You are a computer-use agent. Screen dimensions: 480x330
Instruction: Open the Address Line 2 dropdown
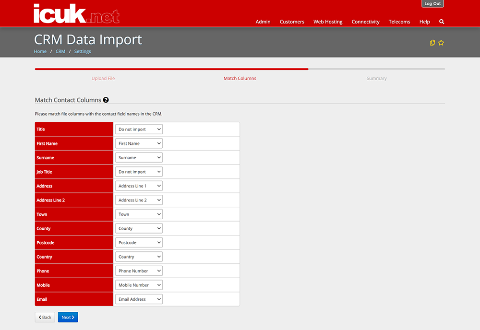point(139,200)
